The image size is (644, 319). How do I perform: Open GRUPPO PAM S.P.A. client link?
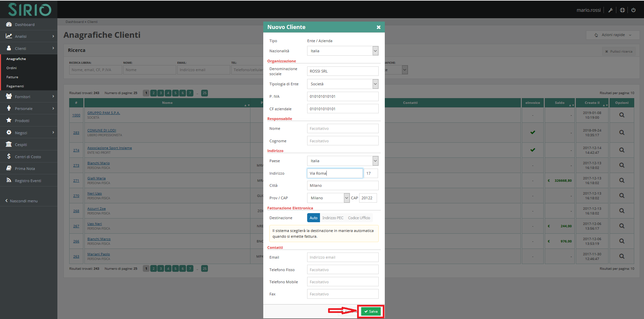coord(104,113)
